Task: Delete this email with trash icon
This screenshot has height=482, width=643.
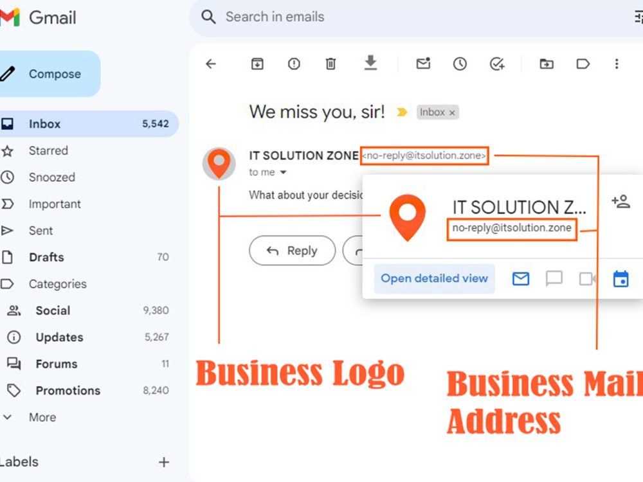Action: (331, 64)
